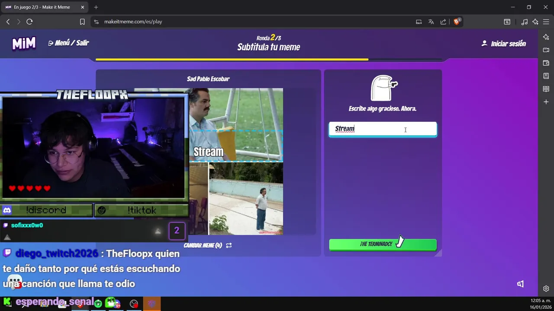Click the MiM logo
This screenshot has height=311, width=554.
coord(24,43)
